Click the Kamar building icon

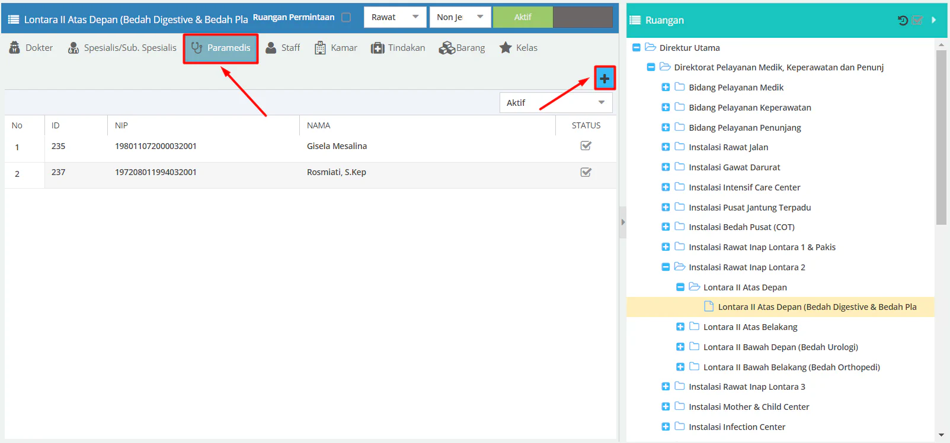click(x=320, y=48)
